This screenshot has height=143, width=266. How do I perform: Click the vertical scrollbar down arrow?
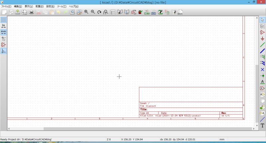pyautogui.click(x=257, y=125)
